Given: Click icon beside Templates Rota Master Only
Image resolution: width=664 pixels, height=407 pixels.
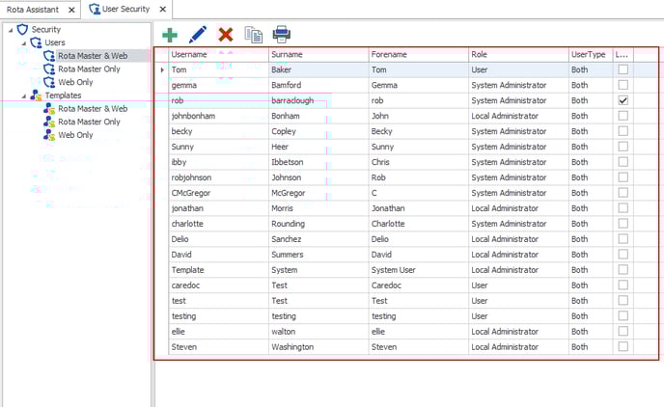Looking at the screenshot, I should tap(49, 122).
